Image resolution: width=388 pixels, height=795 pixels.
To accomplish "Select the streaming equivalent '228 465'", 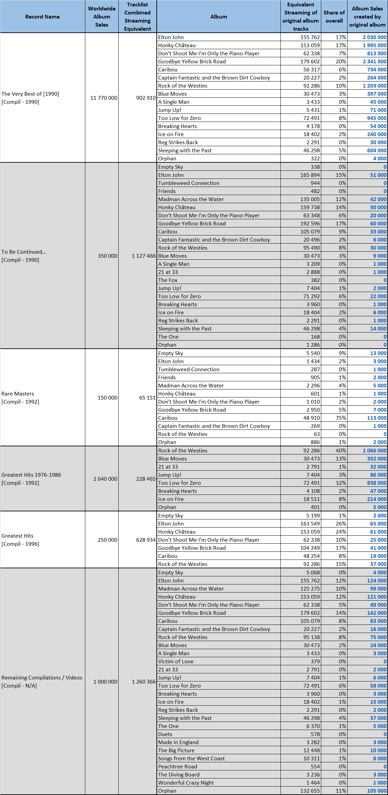I will (x=146, y=479).
